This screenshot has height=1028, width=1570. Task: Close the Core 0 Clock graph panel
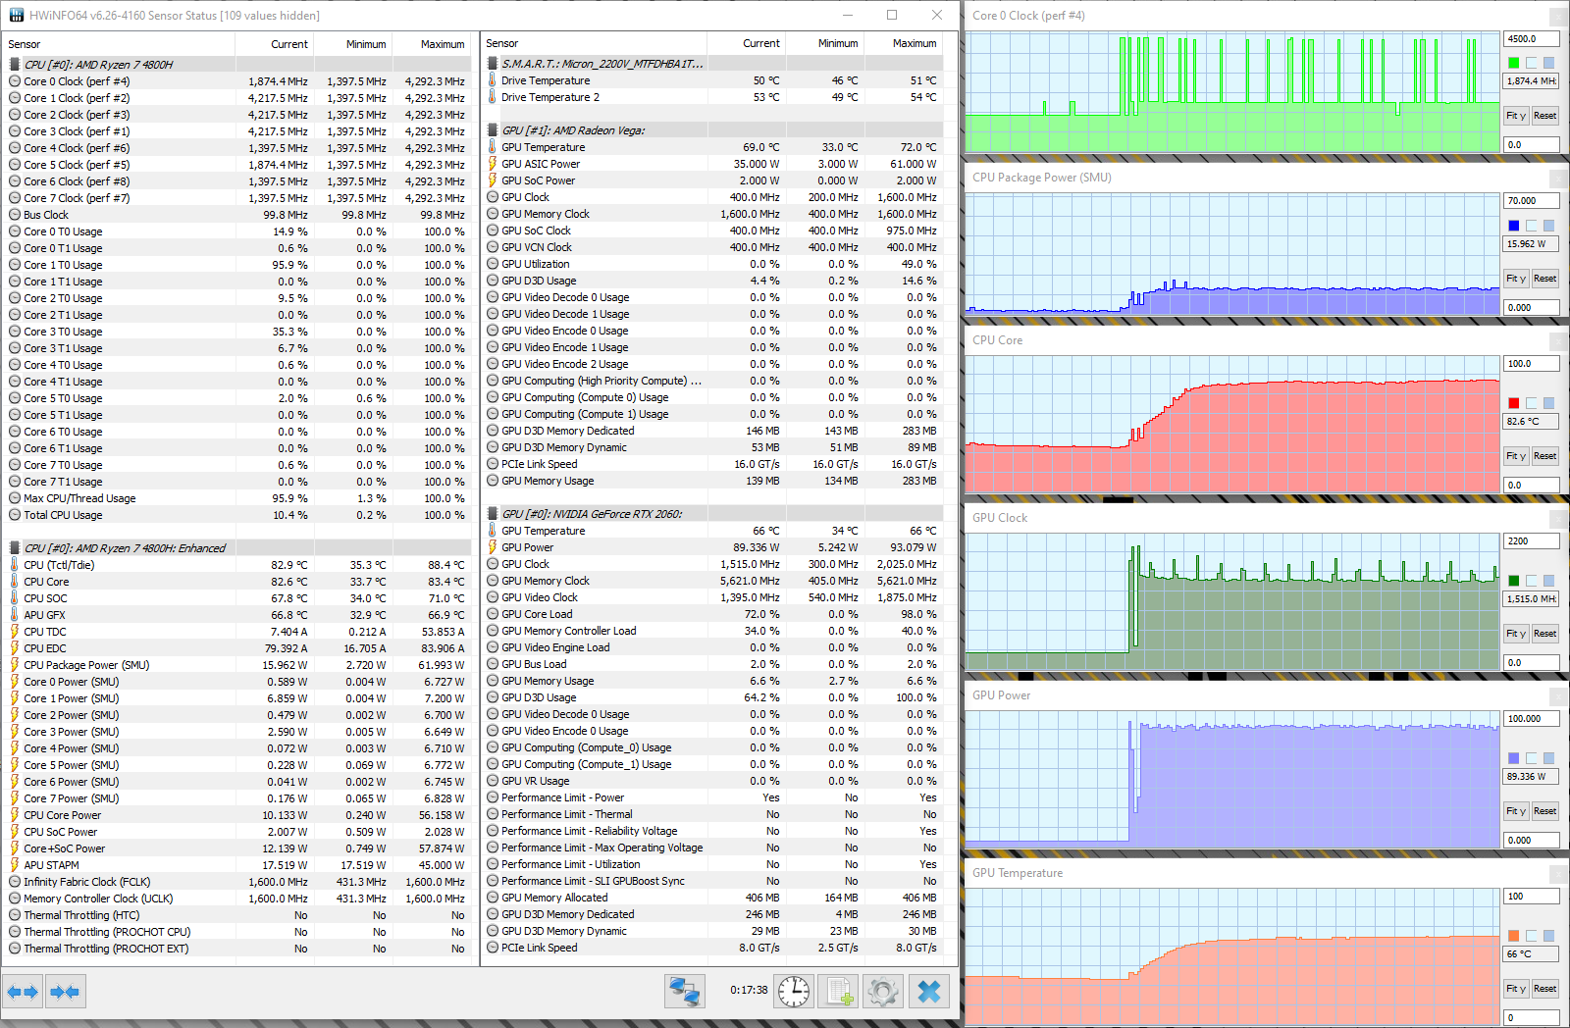click(x=1559, y=17)
